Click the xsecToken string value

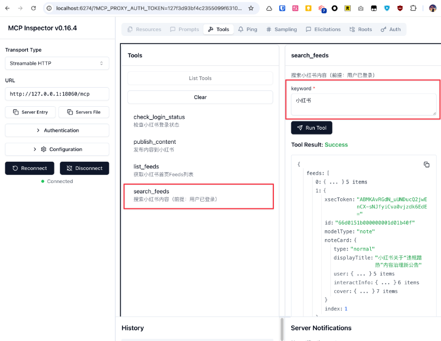click(x=392, y=207)
